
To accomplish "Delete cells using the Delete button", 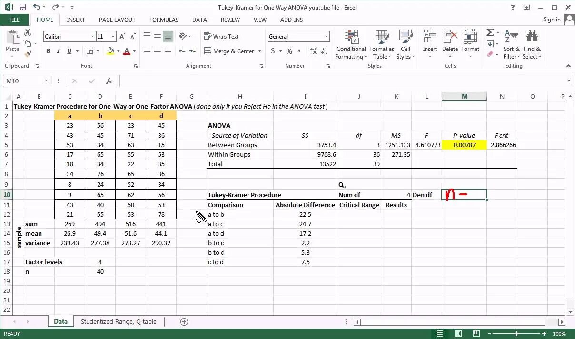I will pos(450,45).
